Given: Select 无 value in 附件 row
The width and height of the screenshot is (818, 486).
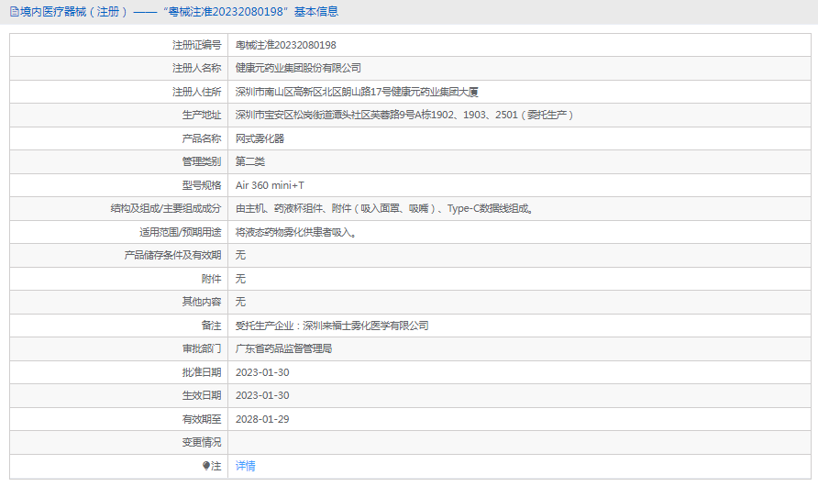Looking at the screenshot, I should [240, 279].
